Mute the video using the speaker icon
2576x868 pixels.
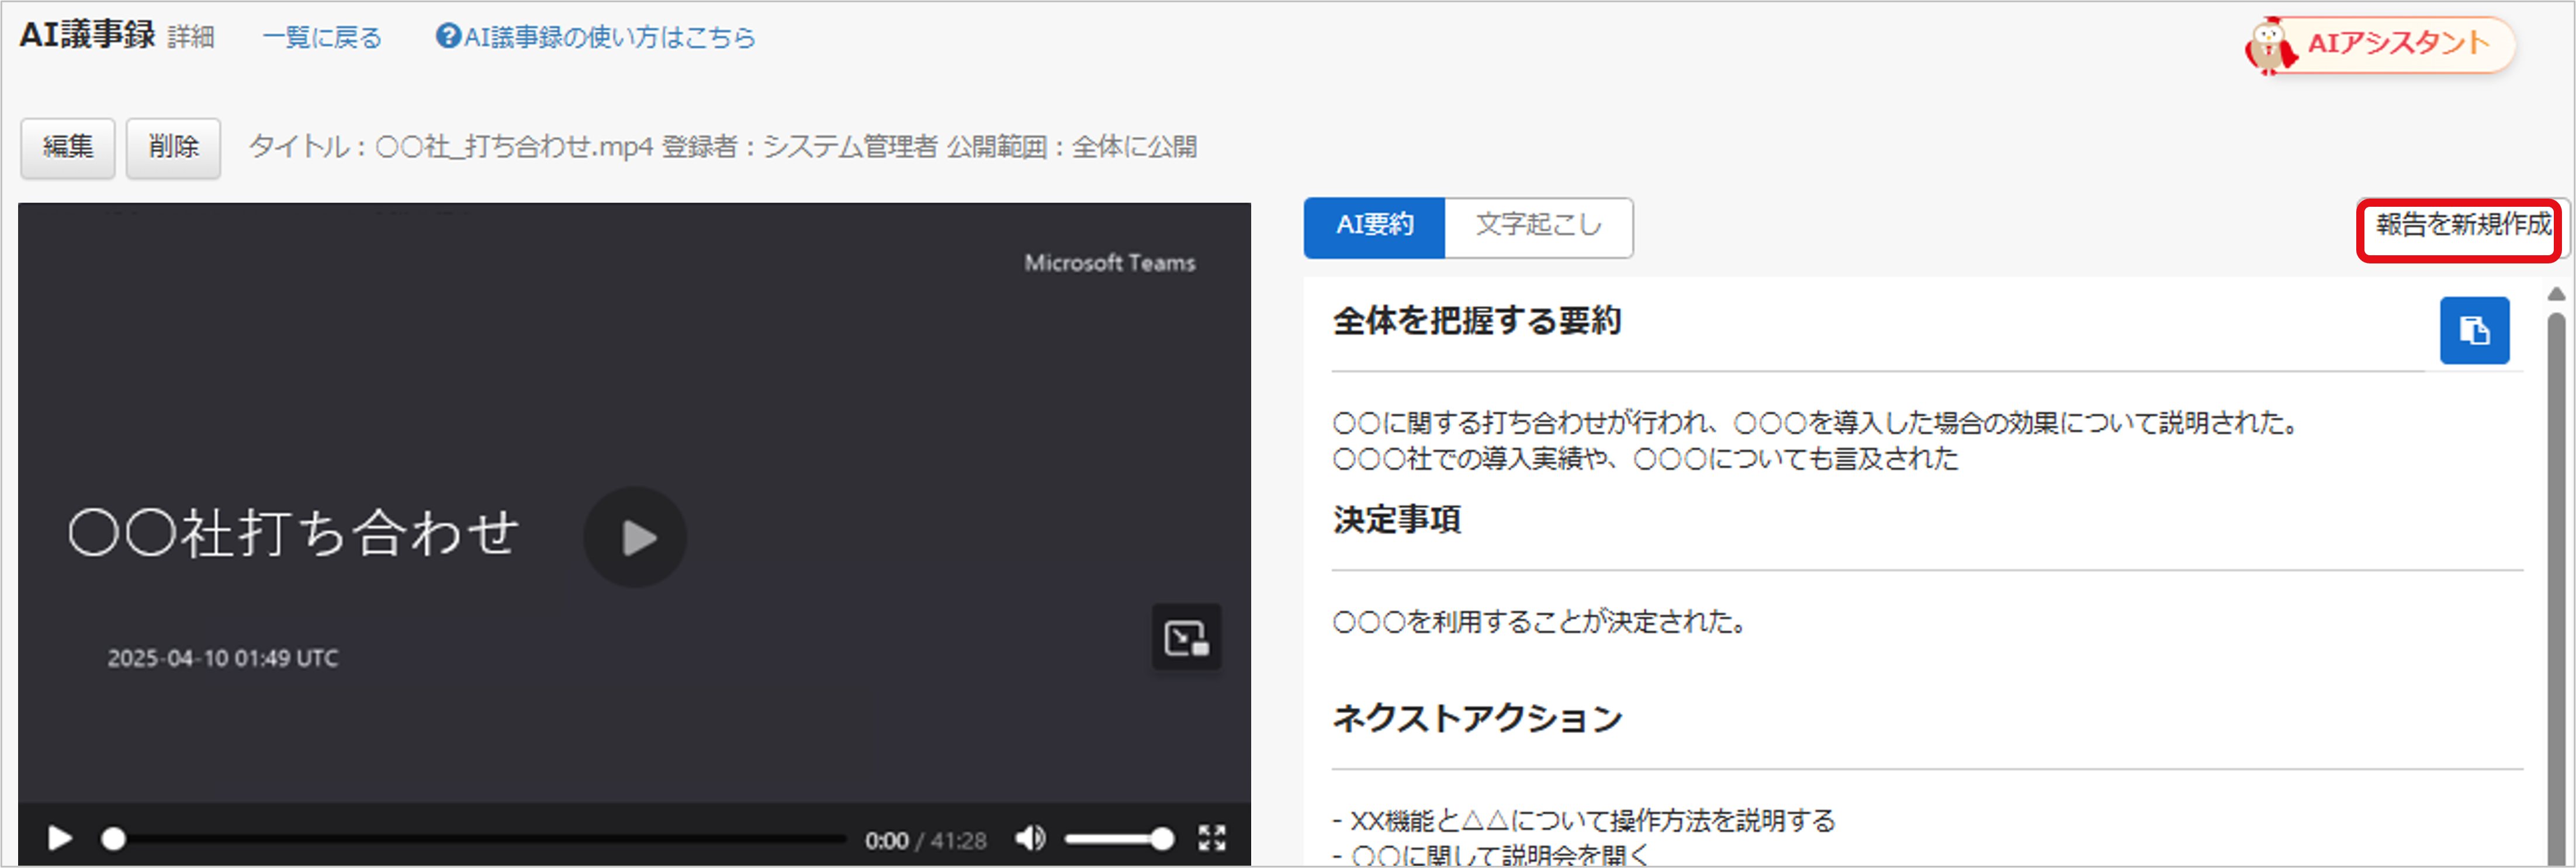(x=1030, y=838)
